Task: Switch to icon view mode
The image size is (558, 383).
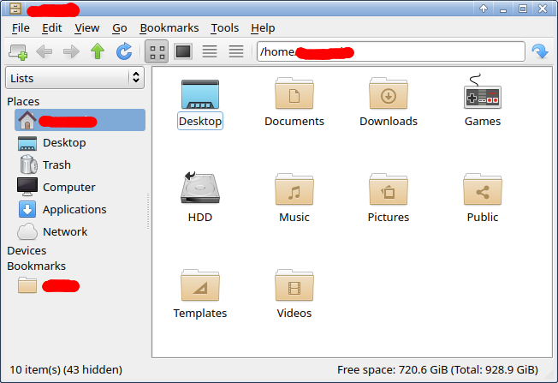Action: [x=157, y=52]
